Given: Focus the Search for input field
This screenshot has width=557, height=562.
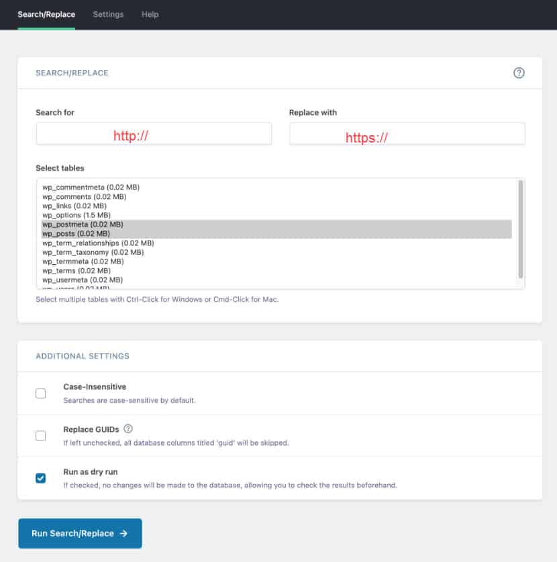Looking at the screenshot, I should point(154,134).
